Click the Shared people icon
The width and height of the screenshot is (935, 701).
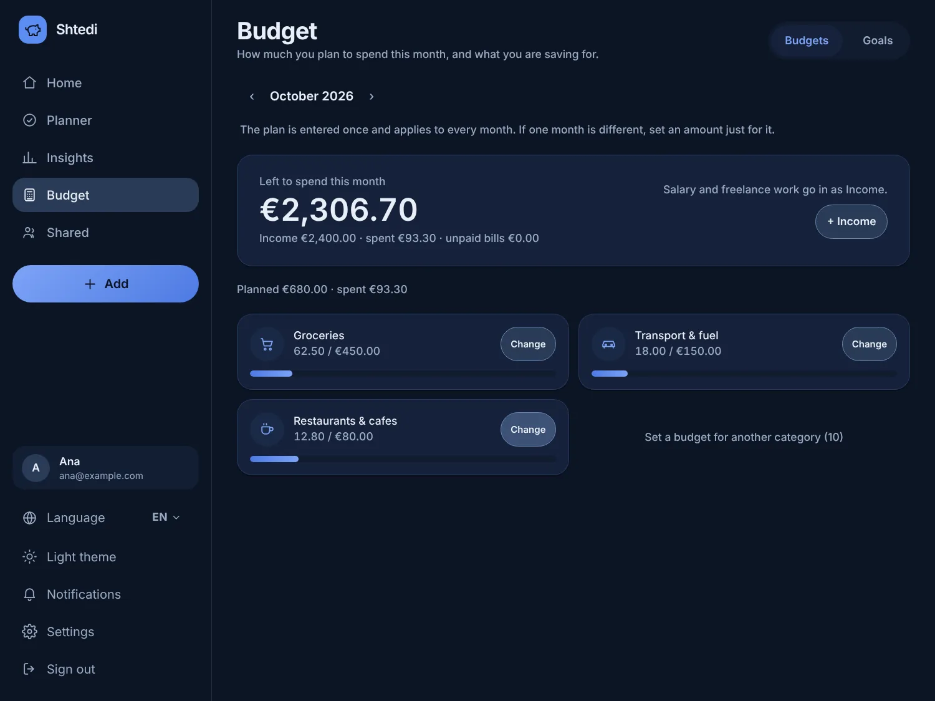coord(29,233)
